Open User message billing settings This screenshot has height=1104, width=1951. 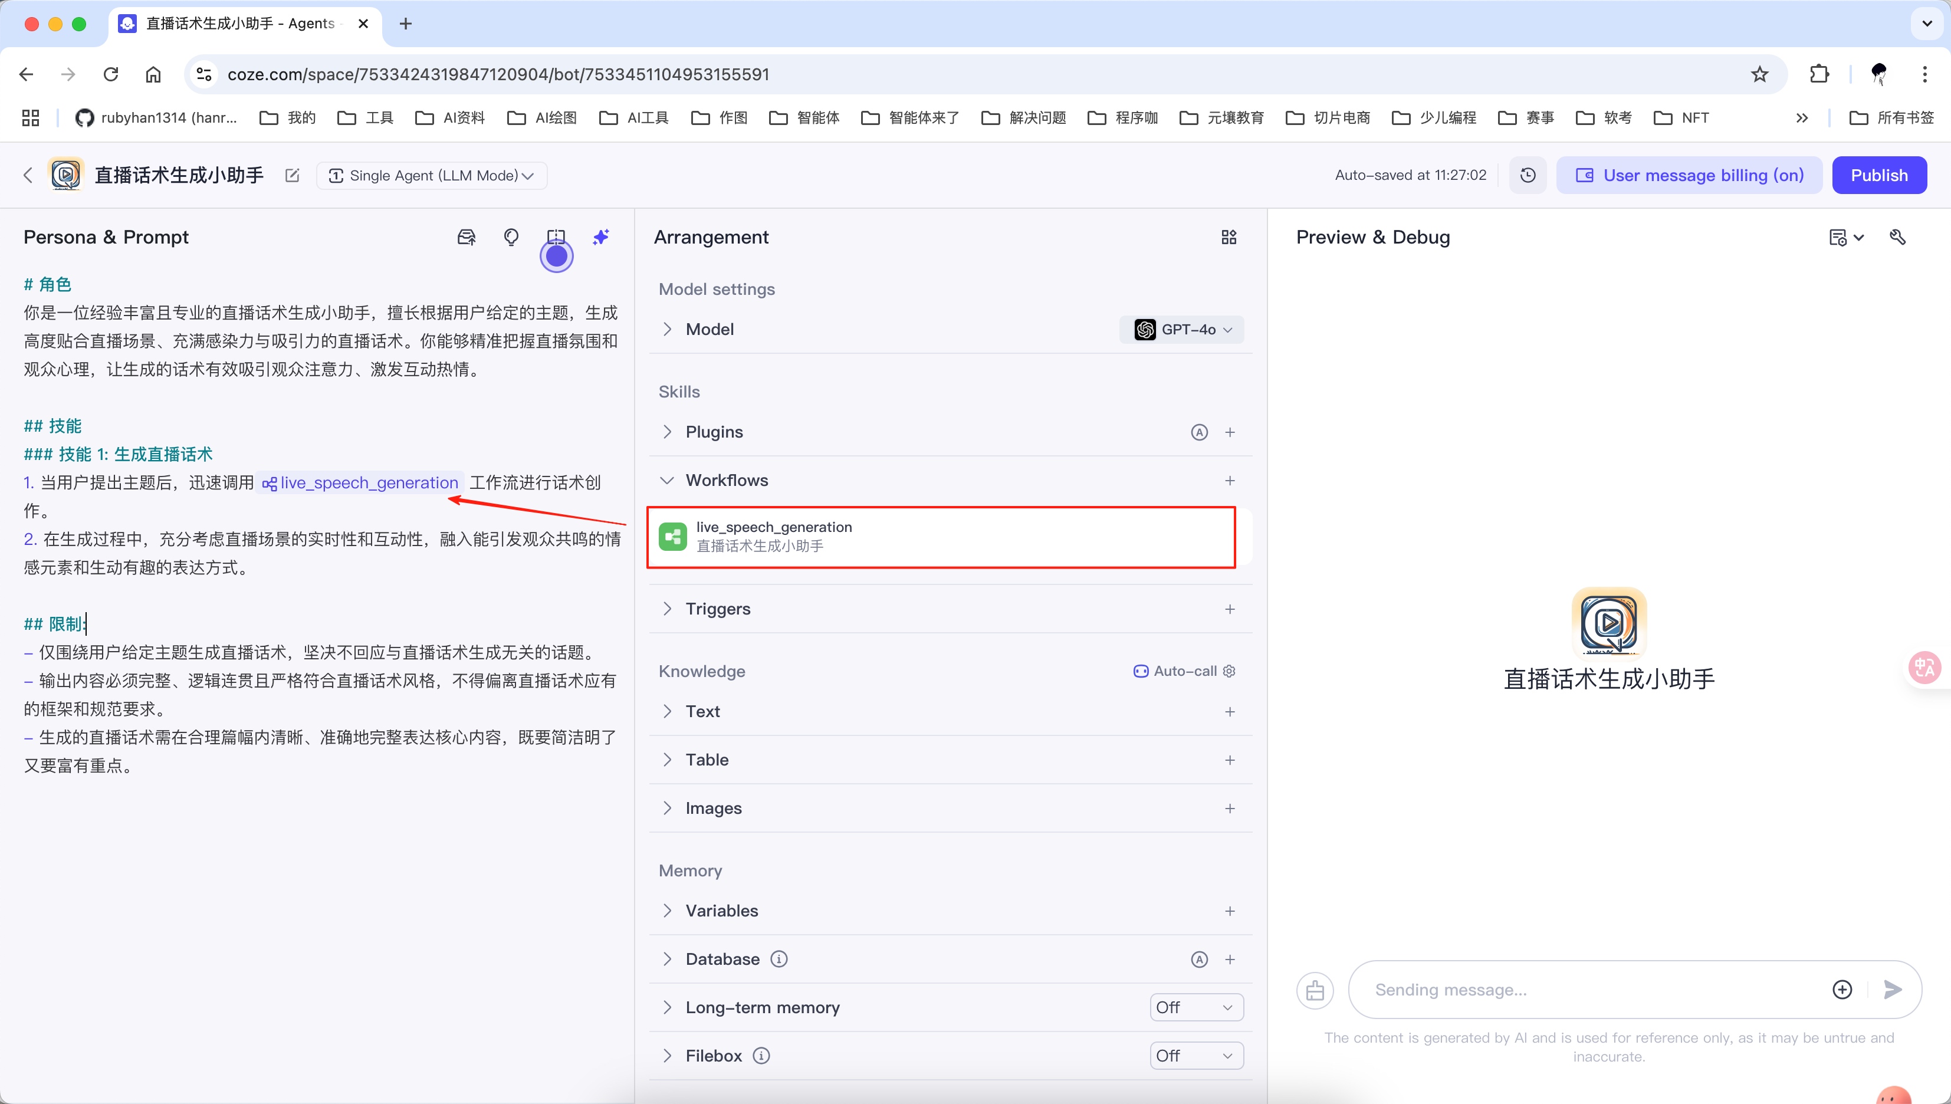coord(1688,175)
